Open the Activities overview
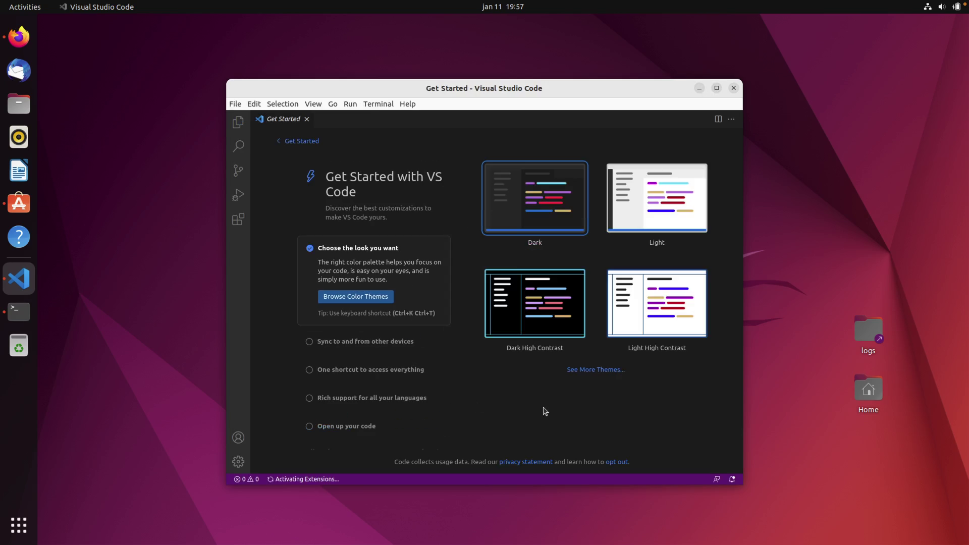Viewport: 969px width, 545px height. [x=25, y=7]
